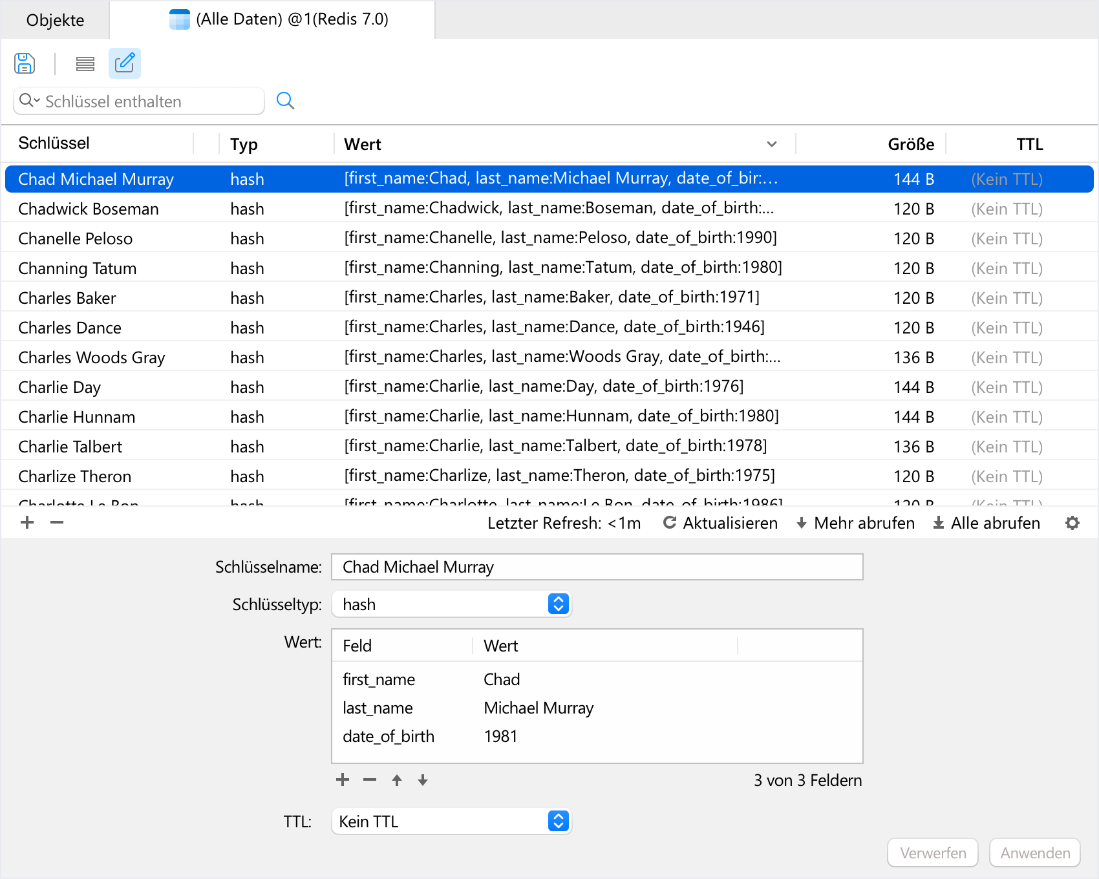Add a new key with plus icon
Image resolution: width=1099 pixels, height=879 pixels.
[x=27, y=522]
